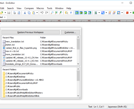This screenshot has height=109, width=134.
Task: Click the Replace magnifier icon
Action: [61, 13]
